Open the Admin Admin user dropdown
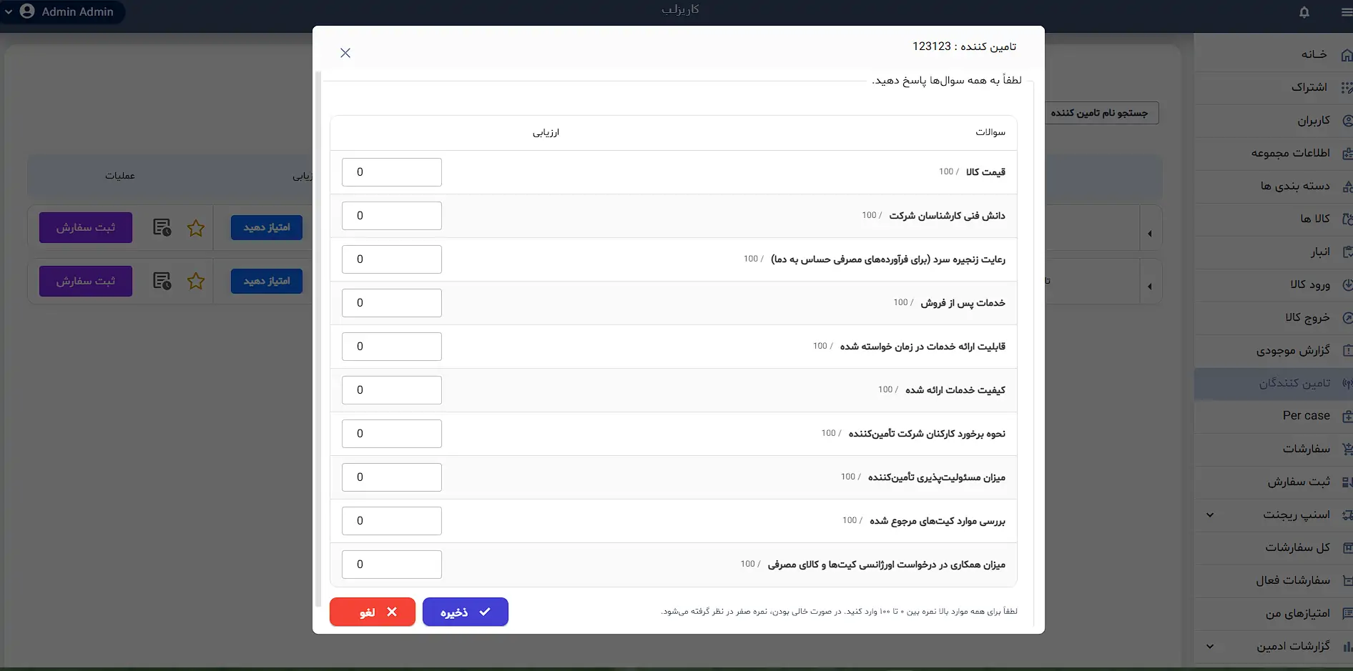Image resolution: width=1353 pixels, height=671 pixels. click(x=62, y=11)
